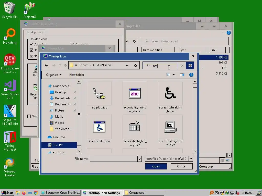This screenshot has height=196, width=262.
Task: Select the 692 KB file row
Action: 214,63
